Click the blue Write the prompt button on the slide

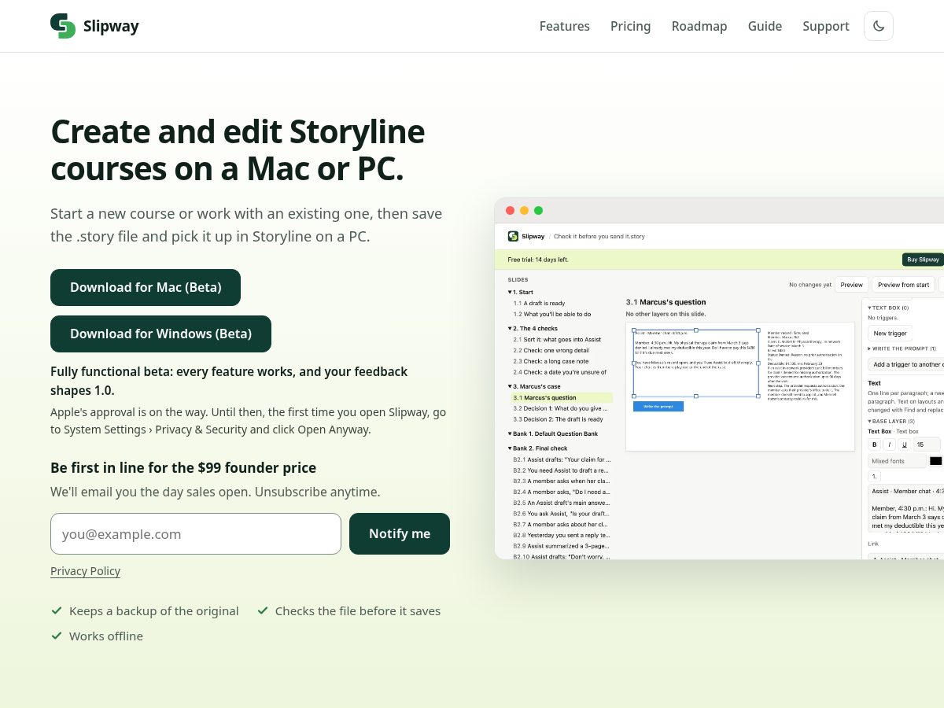[x=658, y=406]
